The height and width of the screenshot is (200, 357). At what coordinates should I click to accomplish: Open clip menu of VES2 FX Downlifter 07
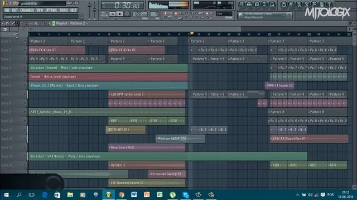pos(271,138)
